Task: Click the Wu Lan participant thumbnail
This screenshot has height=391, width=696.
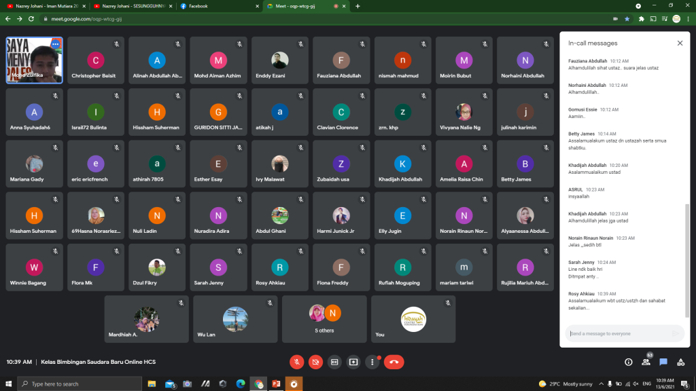Action: click(x=235, y=318)
